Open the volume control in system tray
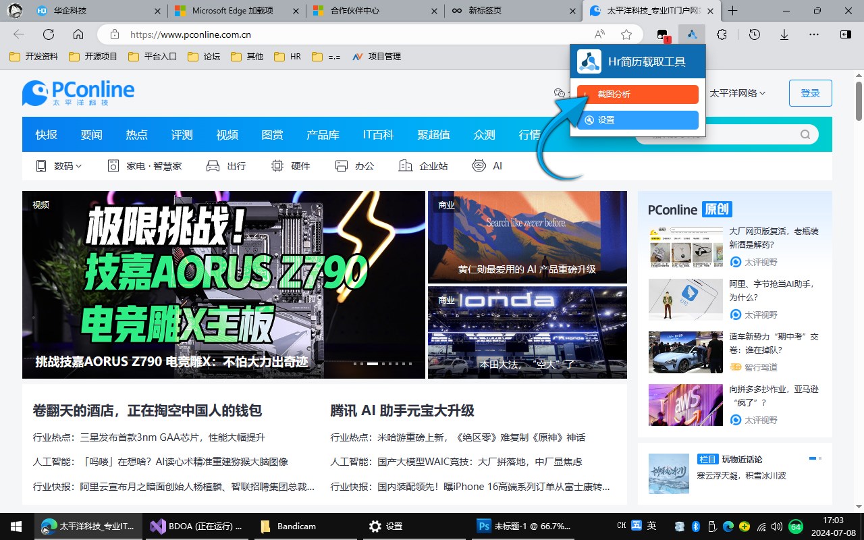864x540 pixels. (778, 526)
